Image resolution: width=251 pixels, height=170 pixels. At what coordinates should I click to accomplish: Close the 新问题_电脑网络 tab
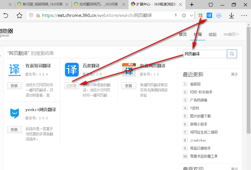click(x=67, y=4)
